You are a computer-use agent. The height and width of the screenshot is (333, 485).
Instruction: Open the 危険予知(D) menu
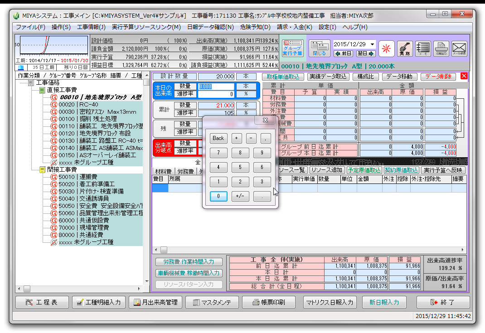coord(255,27)
